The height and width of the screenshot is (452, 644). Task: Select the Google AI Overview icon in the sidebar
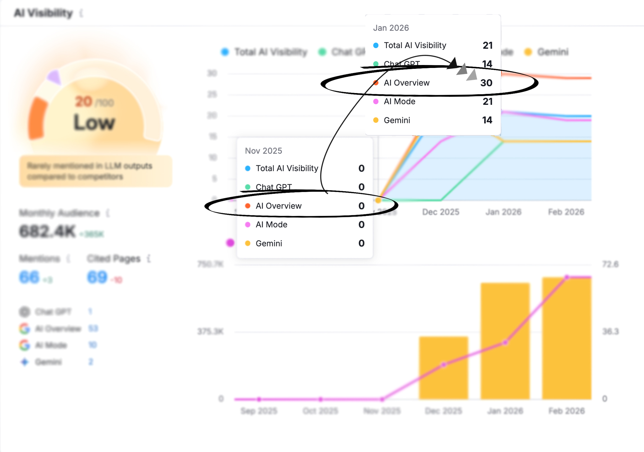[25, 328]
